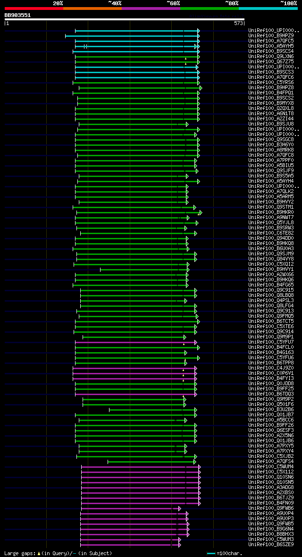302x557 pixels.
Task: Select the UniRef100_Q9FMQ5 label
Action: (271, 316)
